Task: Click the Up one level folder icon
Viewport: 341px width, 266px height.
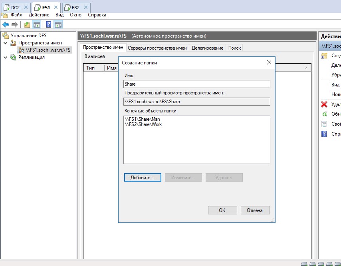Action: pos(27,25)
